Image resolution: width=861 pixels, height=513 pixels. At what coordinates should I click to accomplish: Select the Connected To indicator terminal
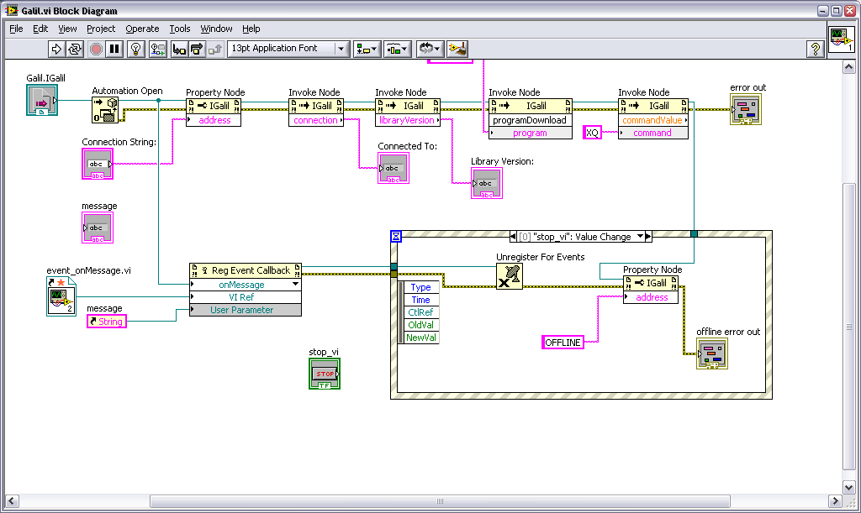(394, 168)
